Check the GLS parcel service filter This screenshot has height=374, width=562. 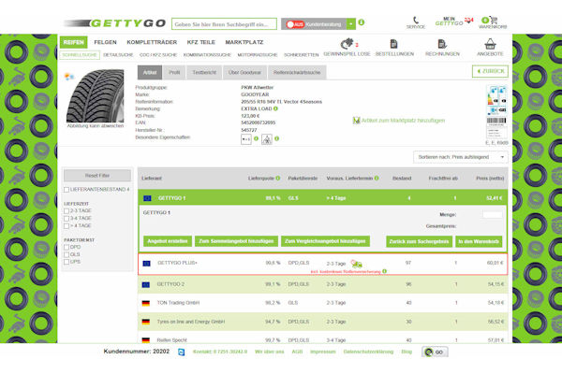[67, 255]
